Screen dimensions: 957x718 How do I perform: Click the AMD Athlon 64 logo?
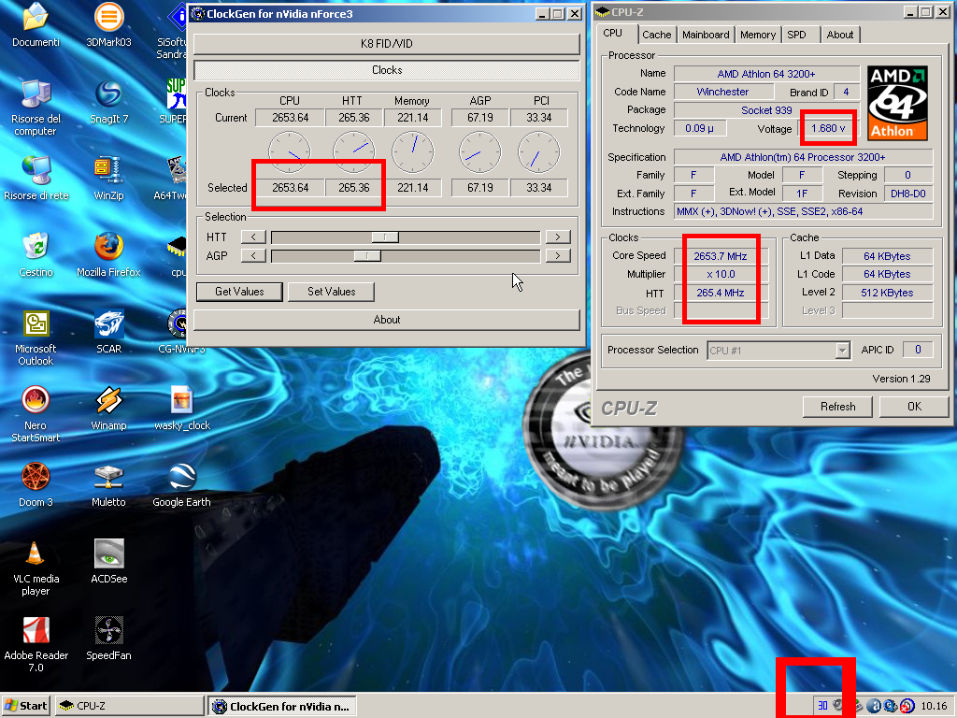(x=897, y=103)
